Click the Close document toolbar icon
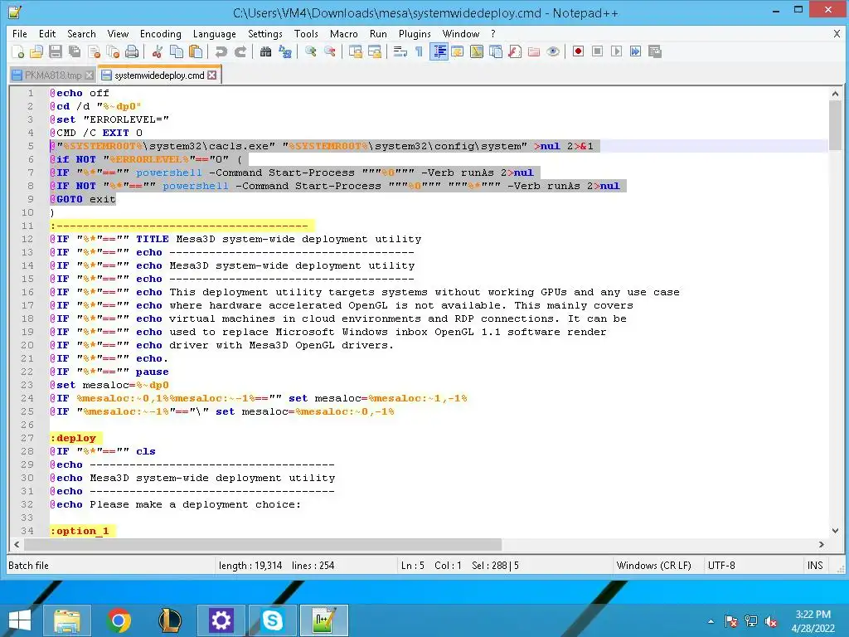The image size is (849, 637). (x=95, y=51)
